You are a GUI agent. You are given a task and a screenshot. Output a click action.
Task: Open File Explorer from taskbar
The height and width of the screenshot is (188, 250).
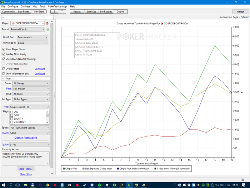[25, 185]
